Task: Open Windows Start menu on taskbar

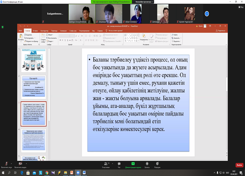Action: click(3, 173)
